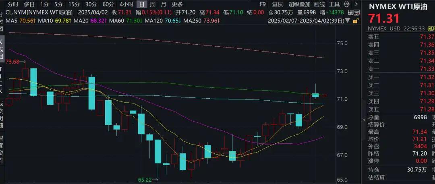Open the 分时图 sidebar tab
This screenshot has height=184, width=435.
[x=1, y=21]
